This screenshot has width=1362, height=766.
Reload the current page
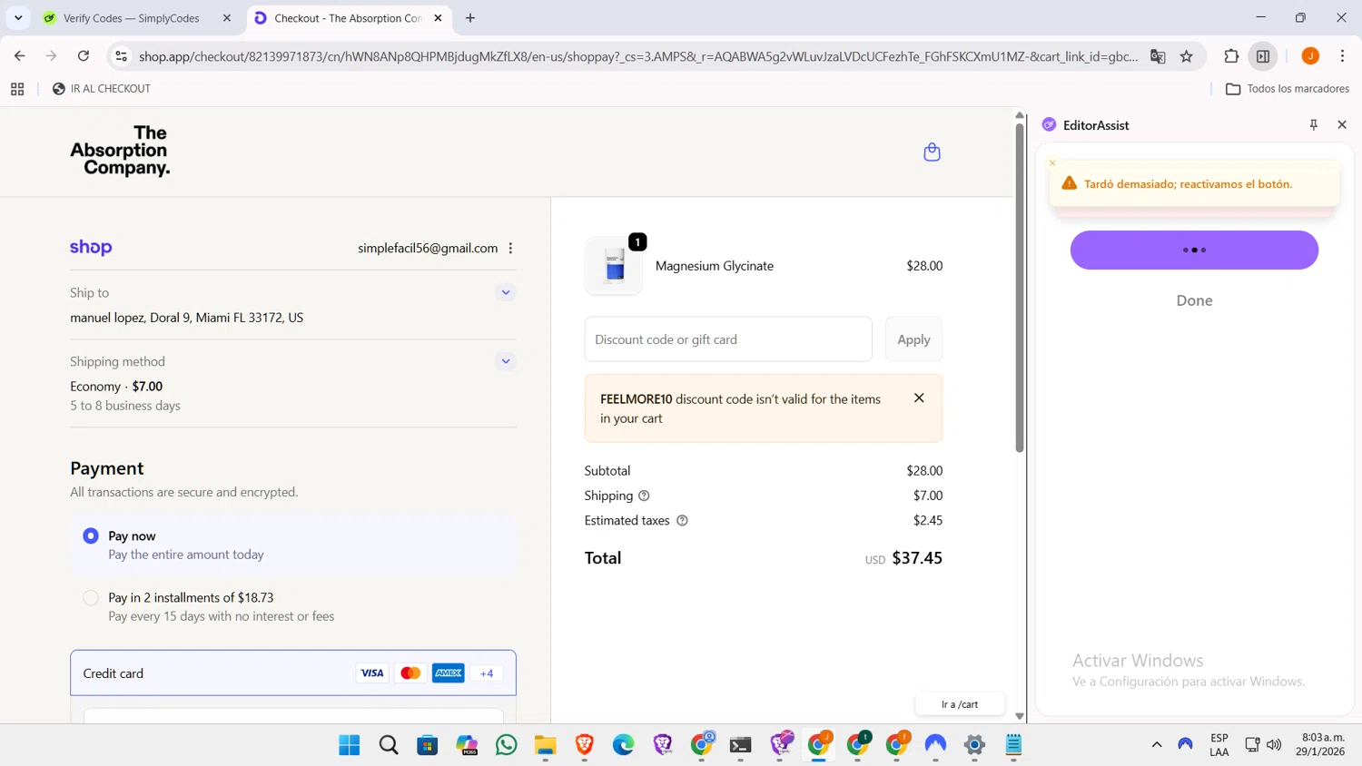click(x=84, y=56)
